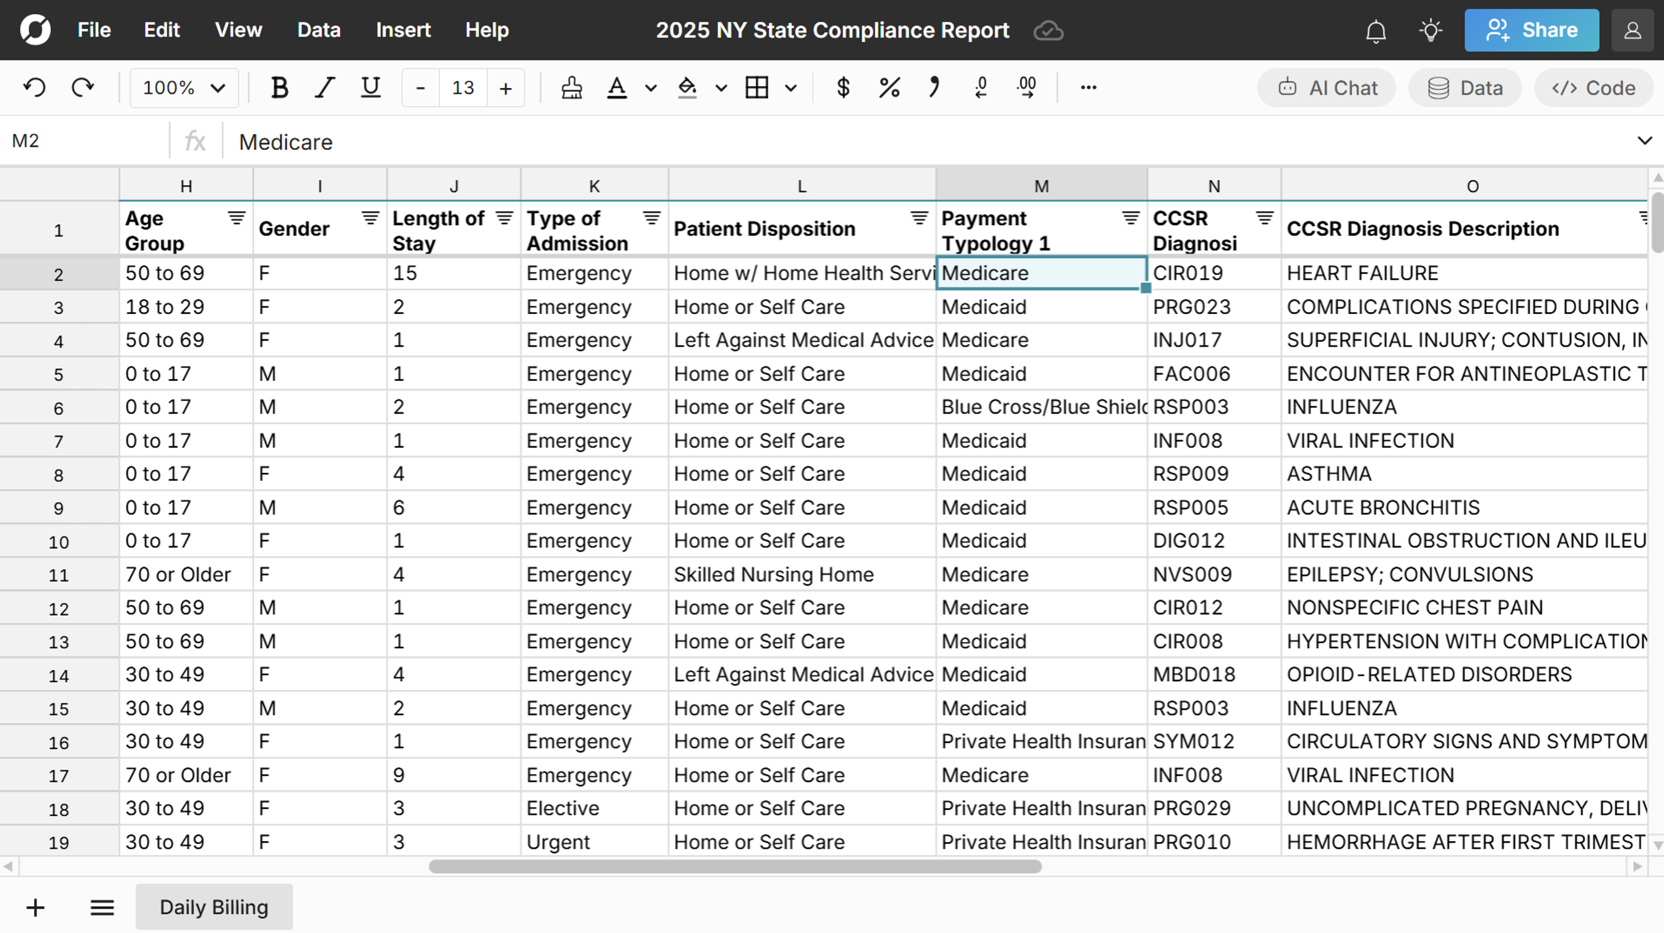Image resolution: width=1664 pixels, height=933 pixels.
Task: Open the Data menu
Action: [x=318, y=30]
